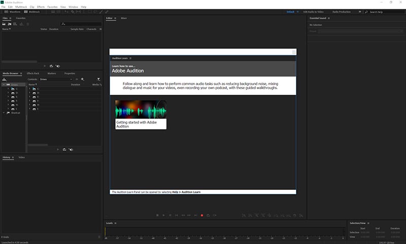Click Move Playhead to Next in transport
The image size is (406, 244).
pos(195,215)
